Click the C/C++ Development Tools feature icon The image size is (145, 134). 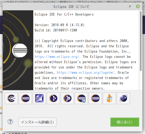pyautogui.click(x=11, y=98)
